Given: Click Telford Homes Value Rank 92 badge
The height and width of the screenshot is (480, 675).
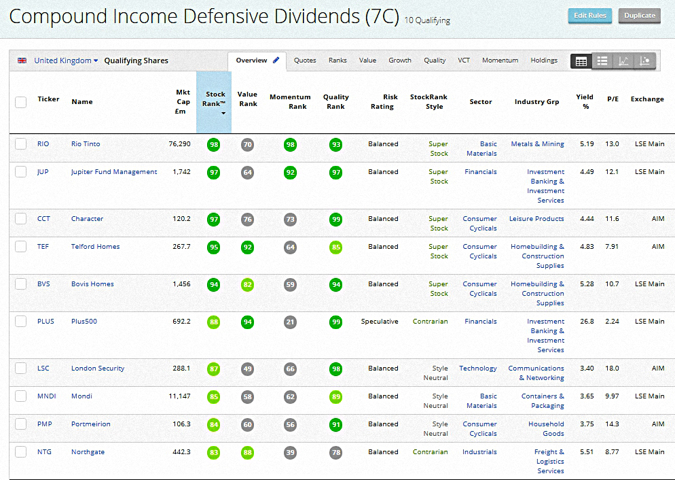Looking at the screenshot, I should tap(248, 247).
